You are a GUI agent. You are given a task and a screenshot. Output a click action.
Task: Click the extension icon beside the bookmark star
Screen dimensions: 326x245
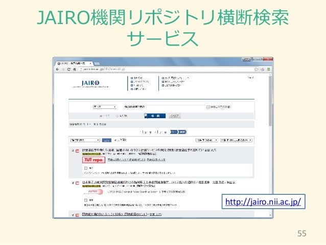coord(262,70)
